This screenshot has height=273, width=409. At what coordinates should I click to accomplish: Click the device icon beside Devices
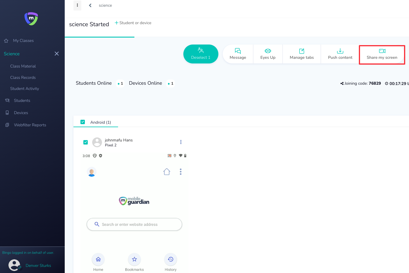click(7, 113)
